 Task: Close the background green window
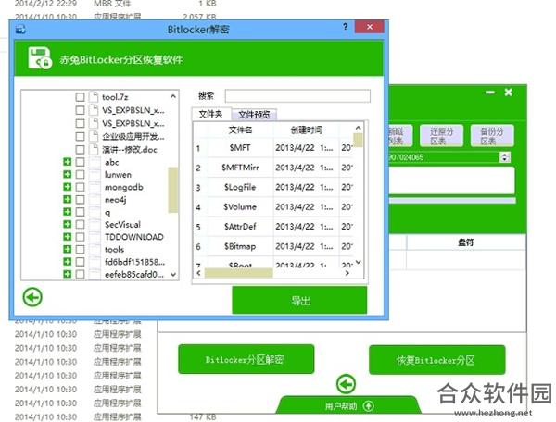point(509,93)
